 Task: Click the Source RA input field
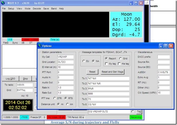[x=164, y=62]
